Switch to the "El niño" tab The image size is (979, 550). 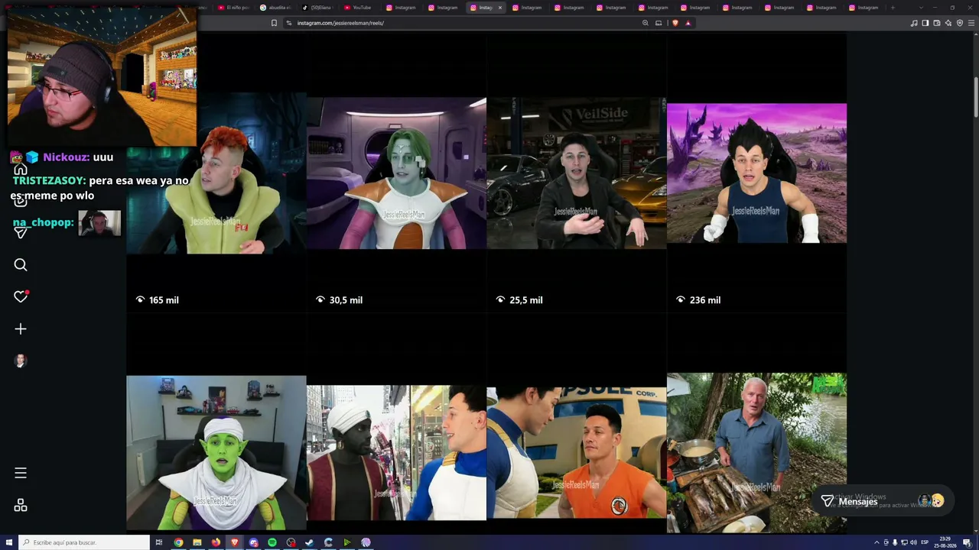(234, 8)
